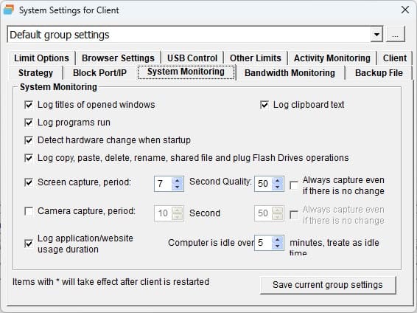417x313 pixels.
Task: Decrease screen capture period with down arrow
Action: tap(178, 187)
